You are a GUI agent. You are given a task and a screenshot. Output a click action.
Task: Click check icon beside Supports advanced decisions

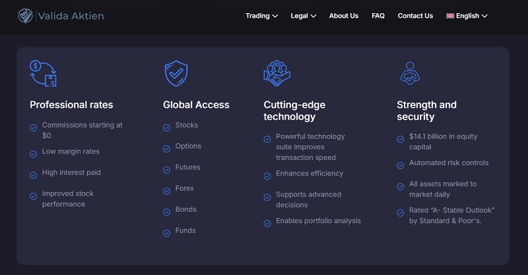click(x=267, y=197)
